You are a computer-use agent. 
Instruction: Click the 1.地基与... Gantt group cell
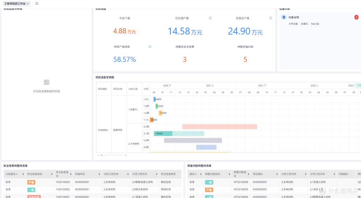click(x=134, y=110)
